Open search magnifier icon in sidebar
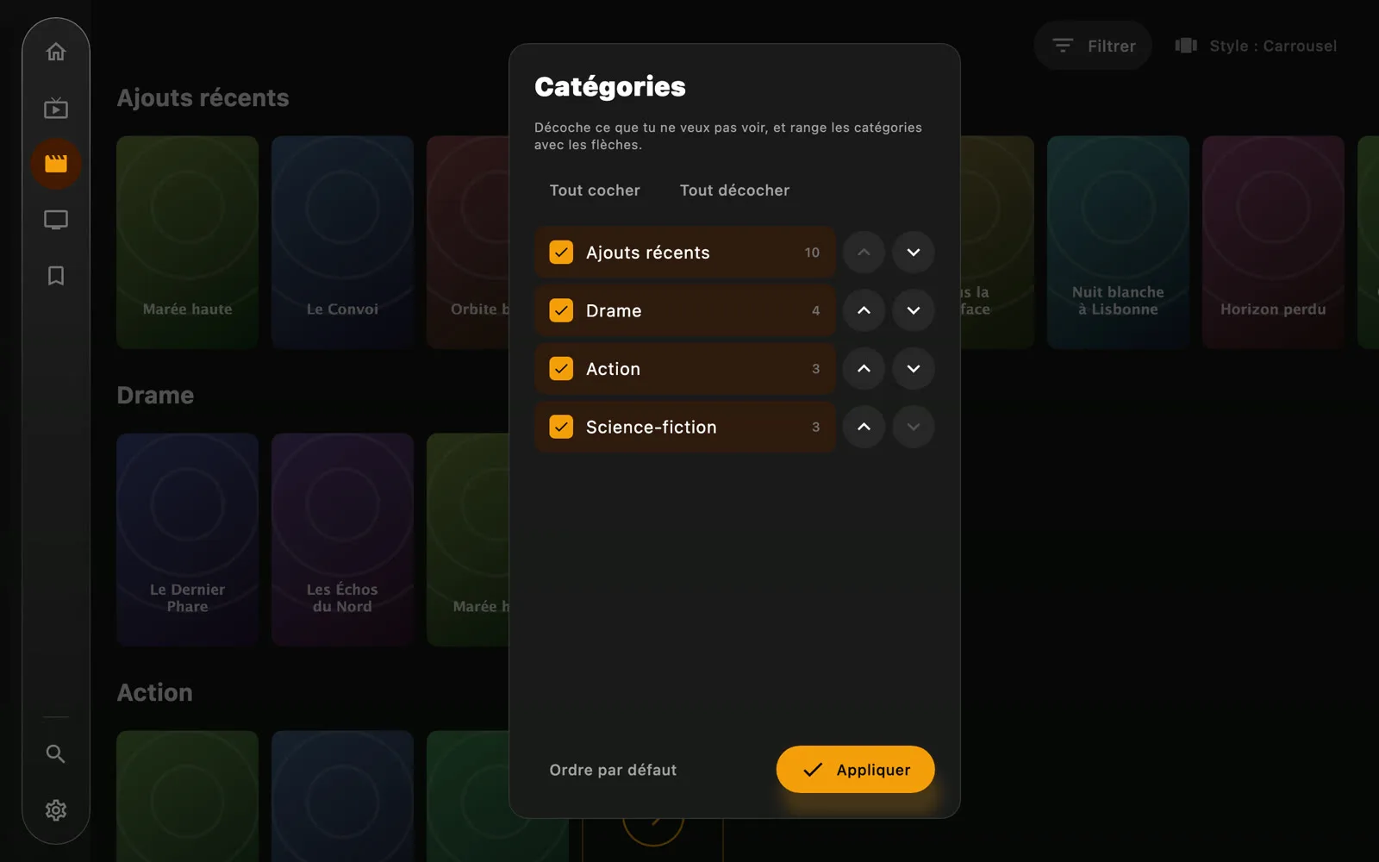Image resolution: width=1379 pixels, height=862 pixels. [56, 754]
